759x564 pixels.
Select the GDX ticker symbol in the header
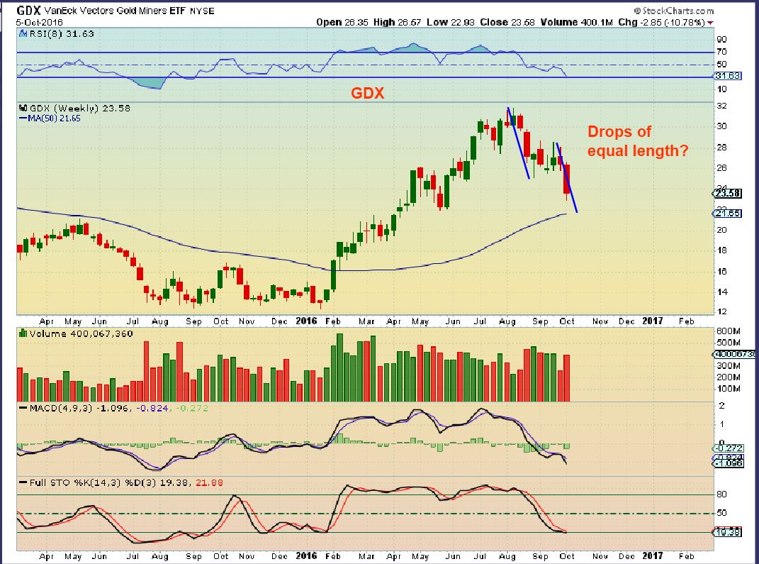(x=28, y=10)
